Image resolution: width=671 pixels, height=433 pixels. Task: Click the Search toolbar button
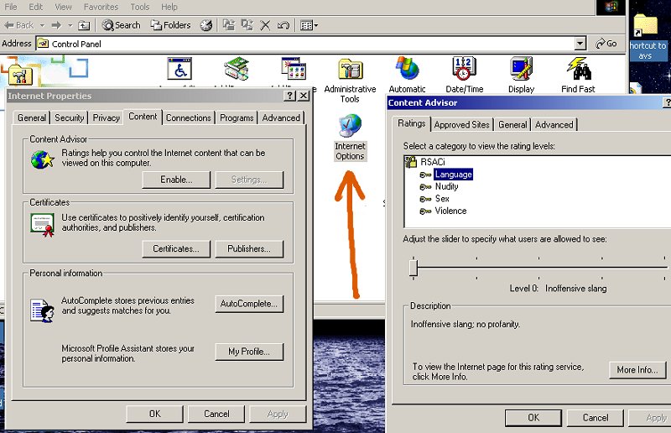pos(122,25)
